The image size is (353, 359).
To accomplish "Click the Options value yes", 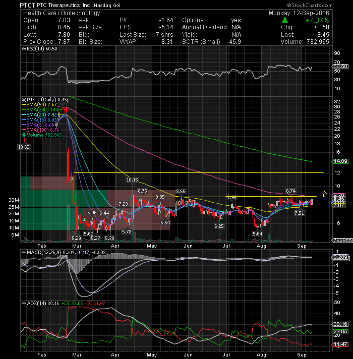I will (236, 20).
